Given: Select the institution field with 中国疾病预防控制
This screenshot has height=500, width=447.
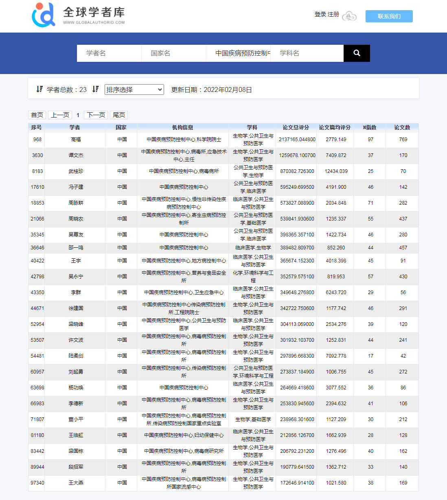Looking at the screenshot, I should click(238, 53).
